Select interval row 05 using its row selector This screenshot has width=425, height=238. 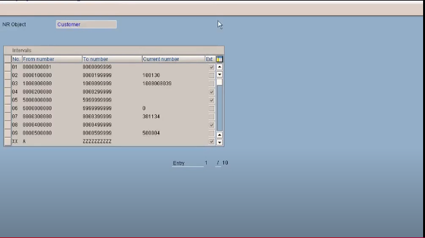point(8,100)
